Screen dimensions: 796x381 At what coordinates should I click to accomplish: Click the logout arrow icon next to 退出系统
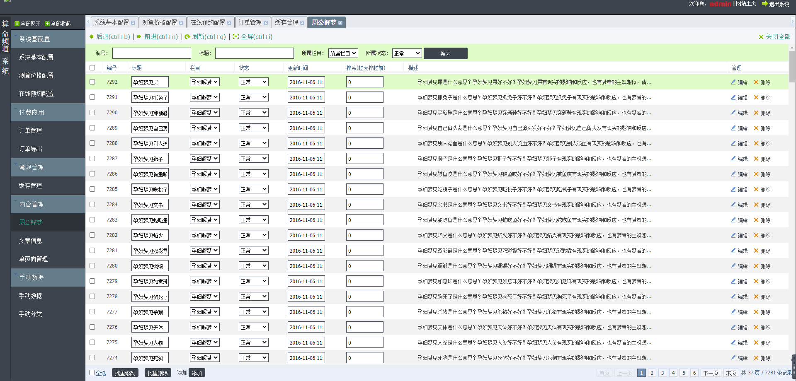[x=765, y=4]
